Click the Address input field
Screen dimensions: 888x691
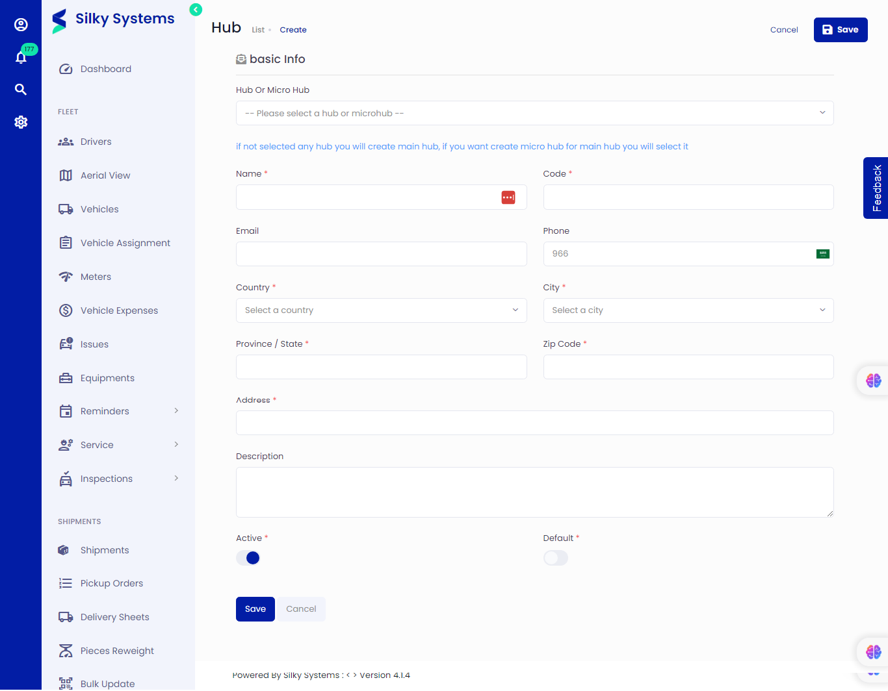point(534,423)
